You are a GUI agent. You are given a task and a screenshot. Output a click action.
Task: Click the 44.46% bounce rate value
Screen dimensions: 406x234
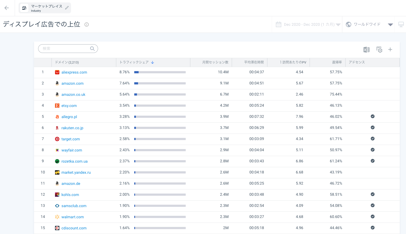coord(336,228)
